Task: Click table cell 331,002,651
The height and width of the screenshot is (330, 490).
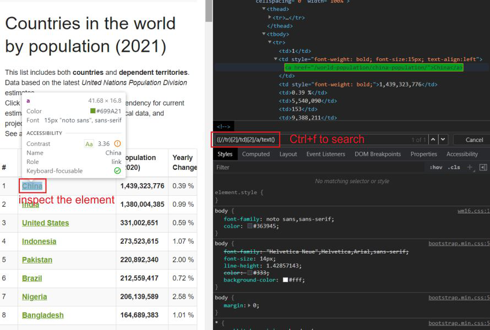Action: point(142,223)
